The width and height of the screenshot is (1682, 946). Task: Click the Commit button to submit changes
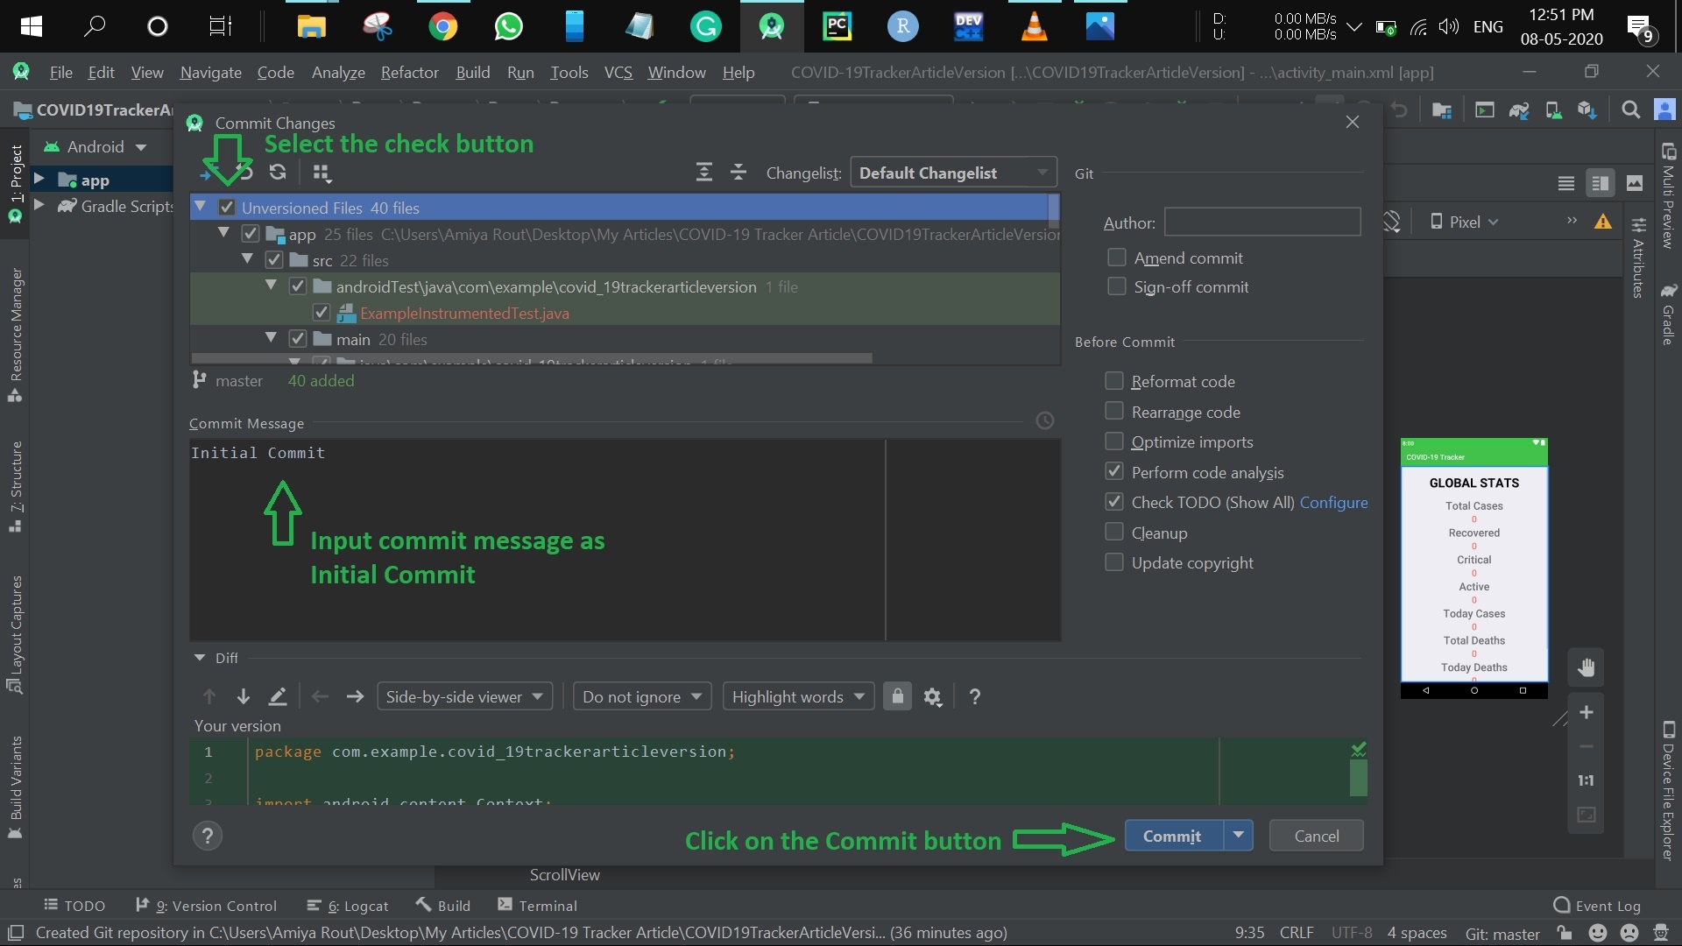[x=1171, y=835]
